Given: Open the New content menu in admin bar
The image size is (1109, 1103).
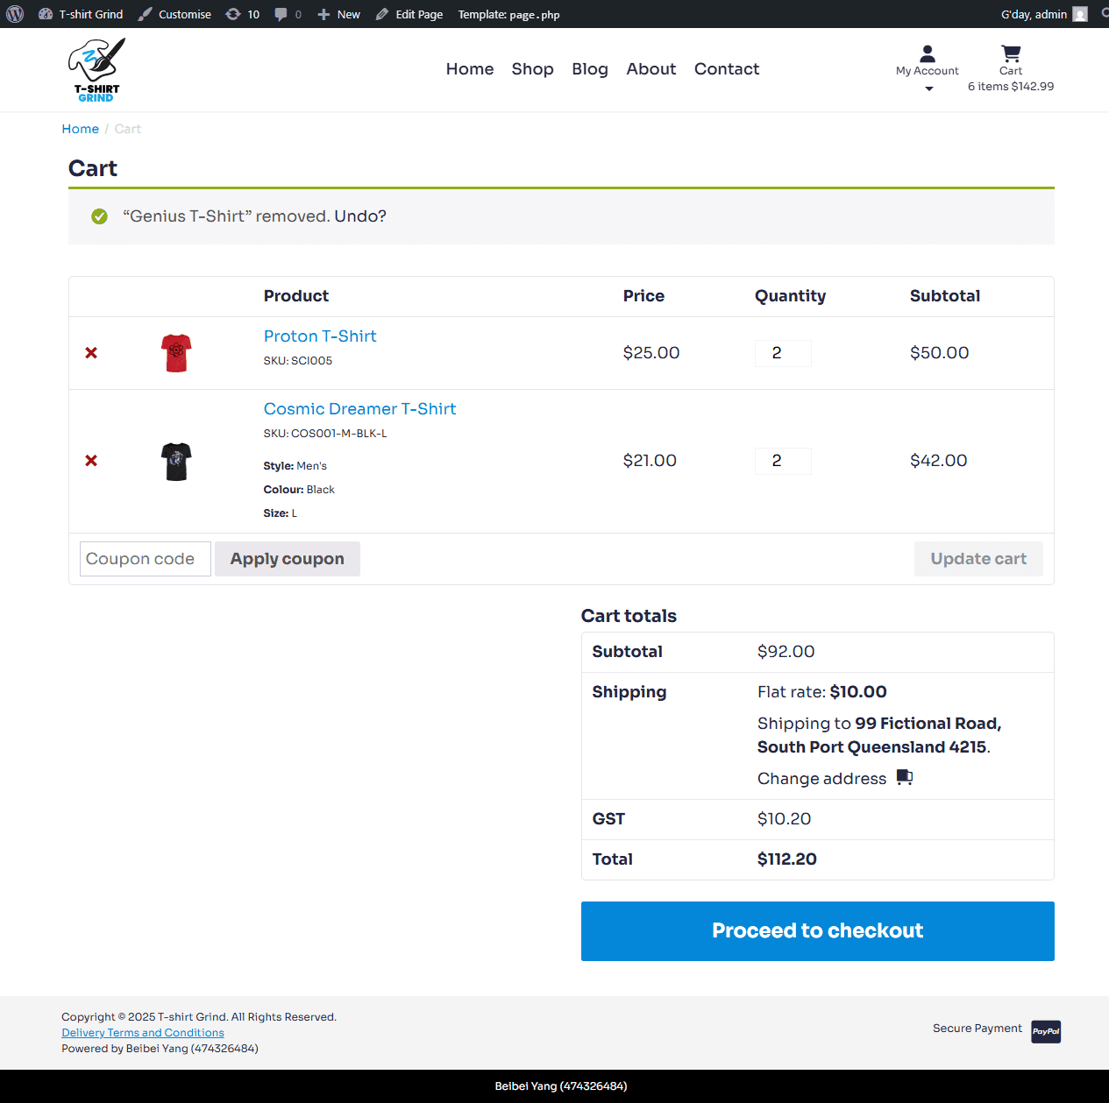Looking at the screenshot, I should [x=339, y=14].
